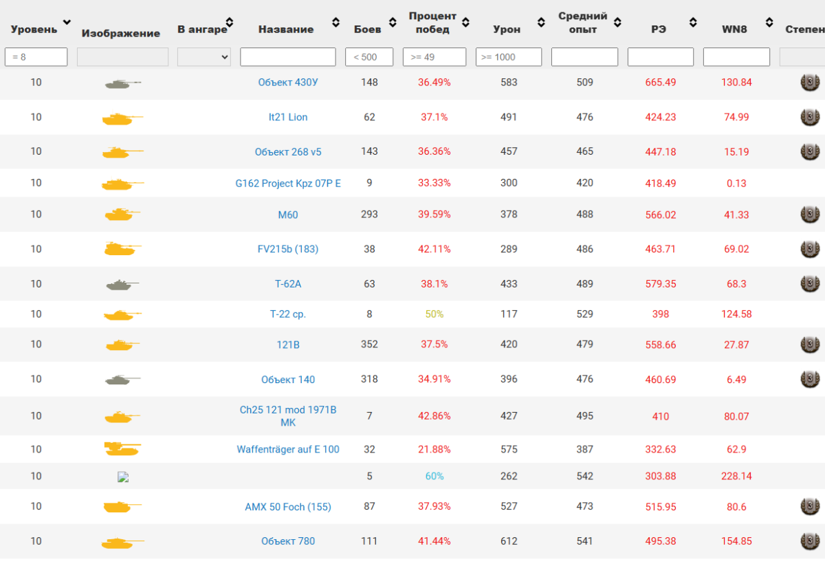Image resolution: width=825 pixels, height=564 pixels.
Task: Sort by the Уровень column arrow
Action: [x=67, y=23]
